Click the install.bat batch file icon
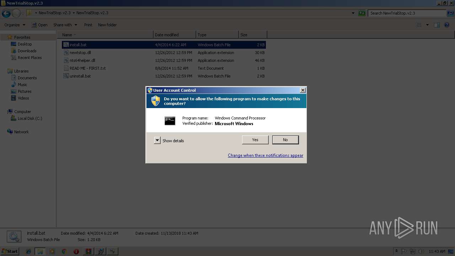 click(66, 45)
